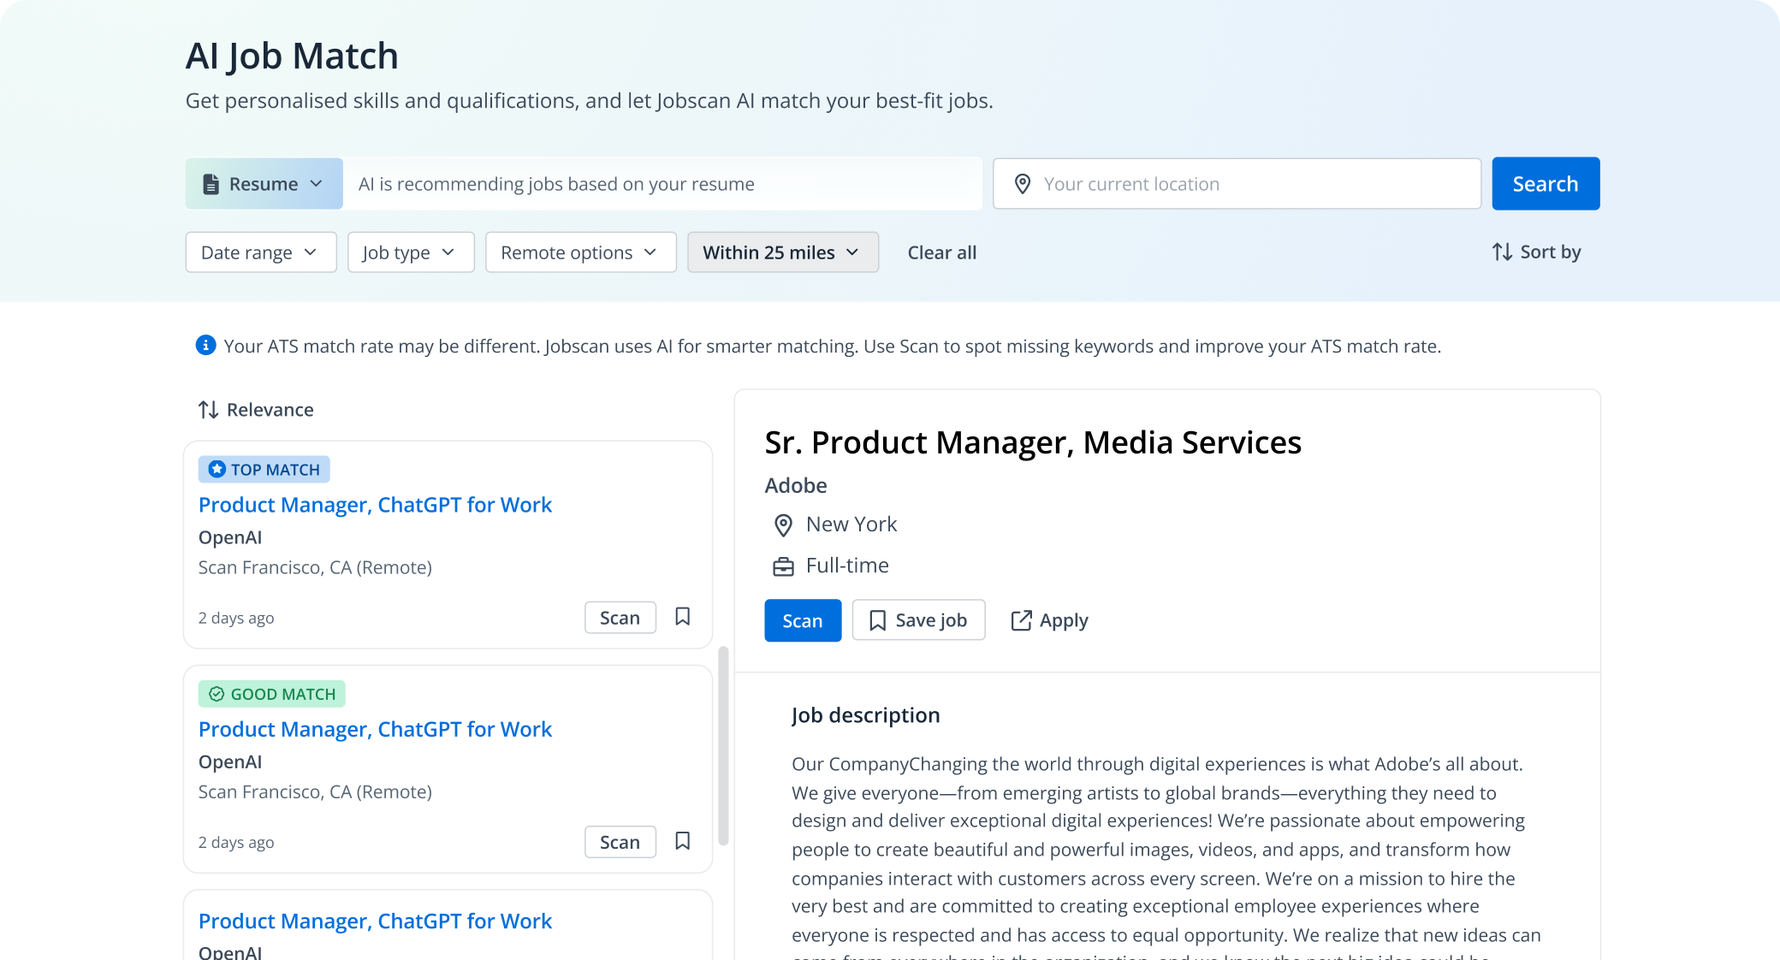Image resolution: width=1780 pixels, height=960 pixels.
Task: Bookmark the Top Match job card
Action: click(x=682, y=617)
